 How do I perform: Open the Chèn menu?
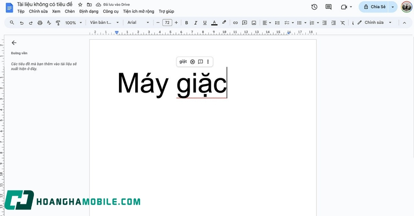70,11
